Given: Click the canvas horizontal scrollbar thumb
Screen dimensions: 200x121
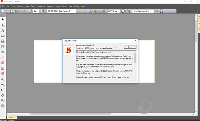Looking at the screenshot, I should [x=70, y=114].
